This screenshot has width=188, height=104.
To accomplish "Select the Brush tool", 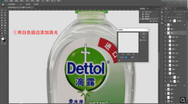I will (x=5, y=18).
